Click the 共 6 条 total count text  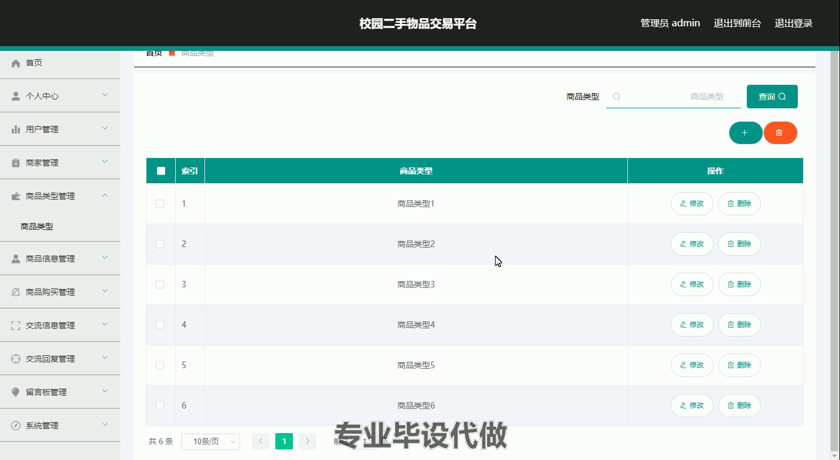(x=161, y=441)
